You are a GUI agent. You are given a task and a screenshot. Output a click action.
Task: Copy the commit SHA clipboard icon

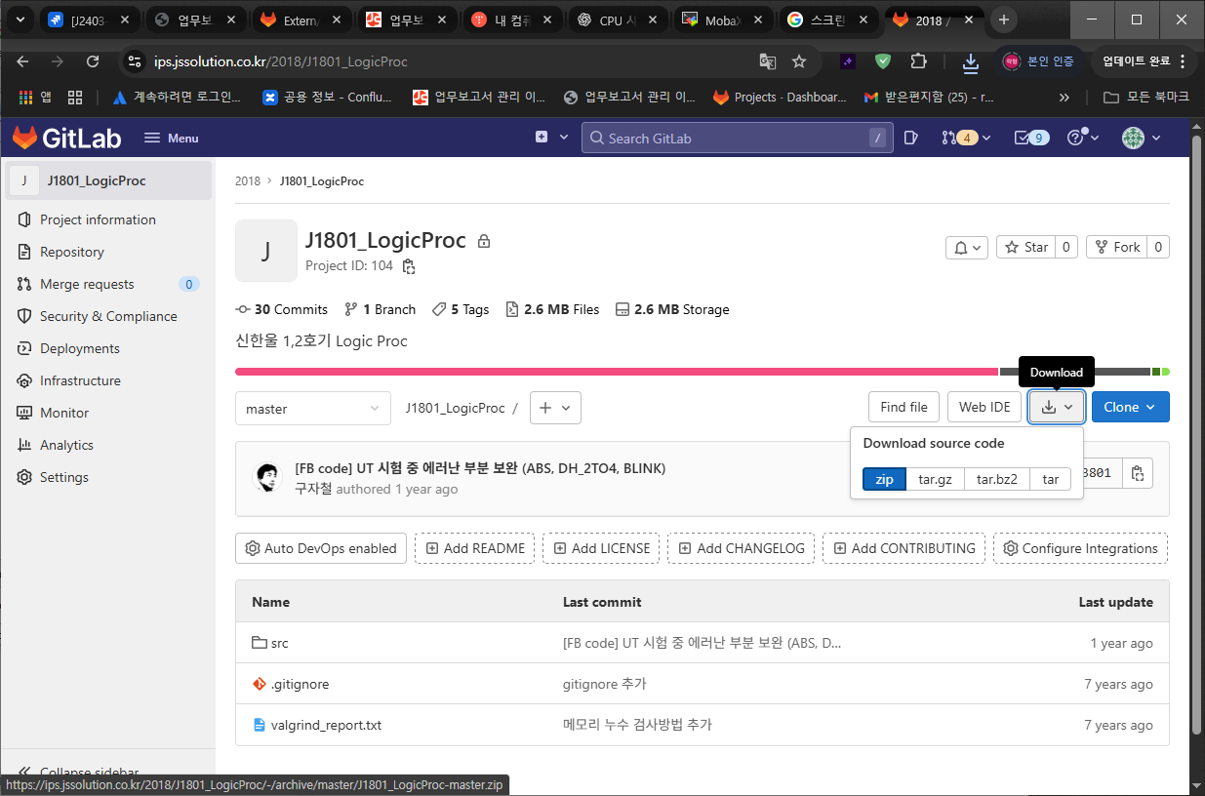point(1137,473)
